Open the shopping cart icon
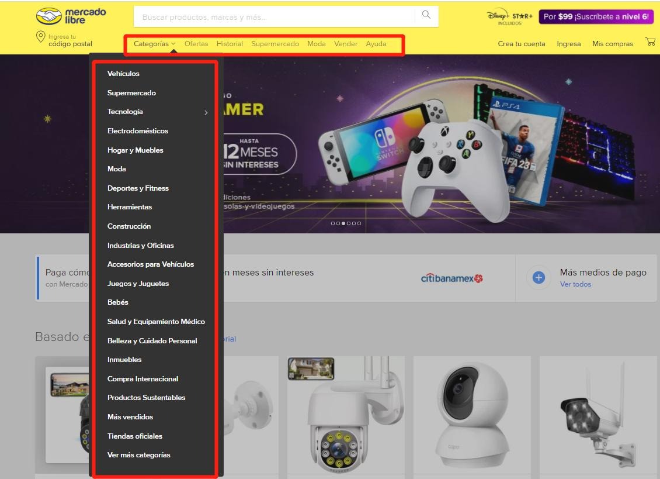The height and width of the screenshot is (479, 660). tap(649, 42)
